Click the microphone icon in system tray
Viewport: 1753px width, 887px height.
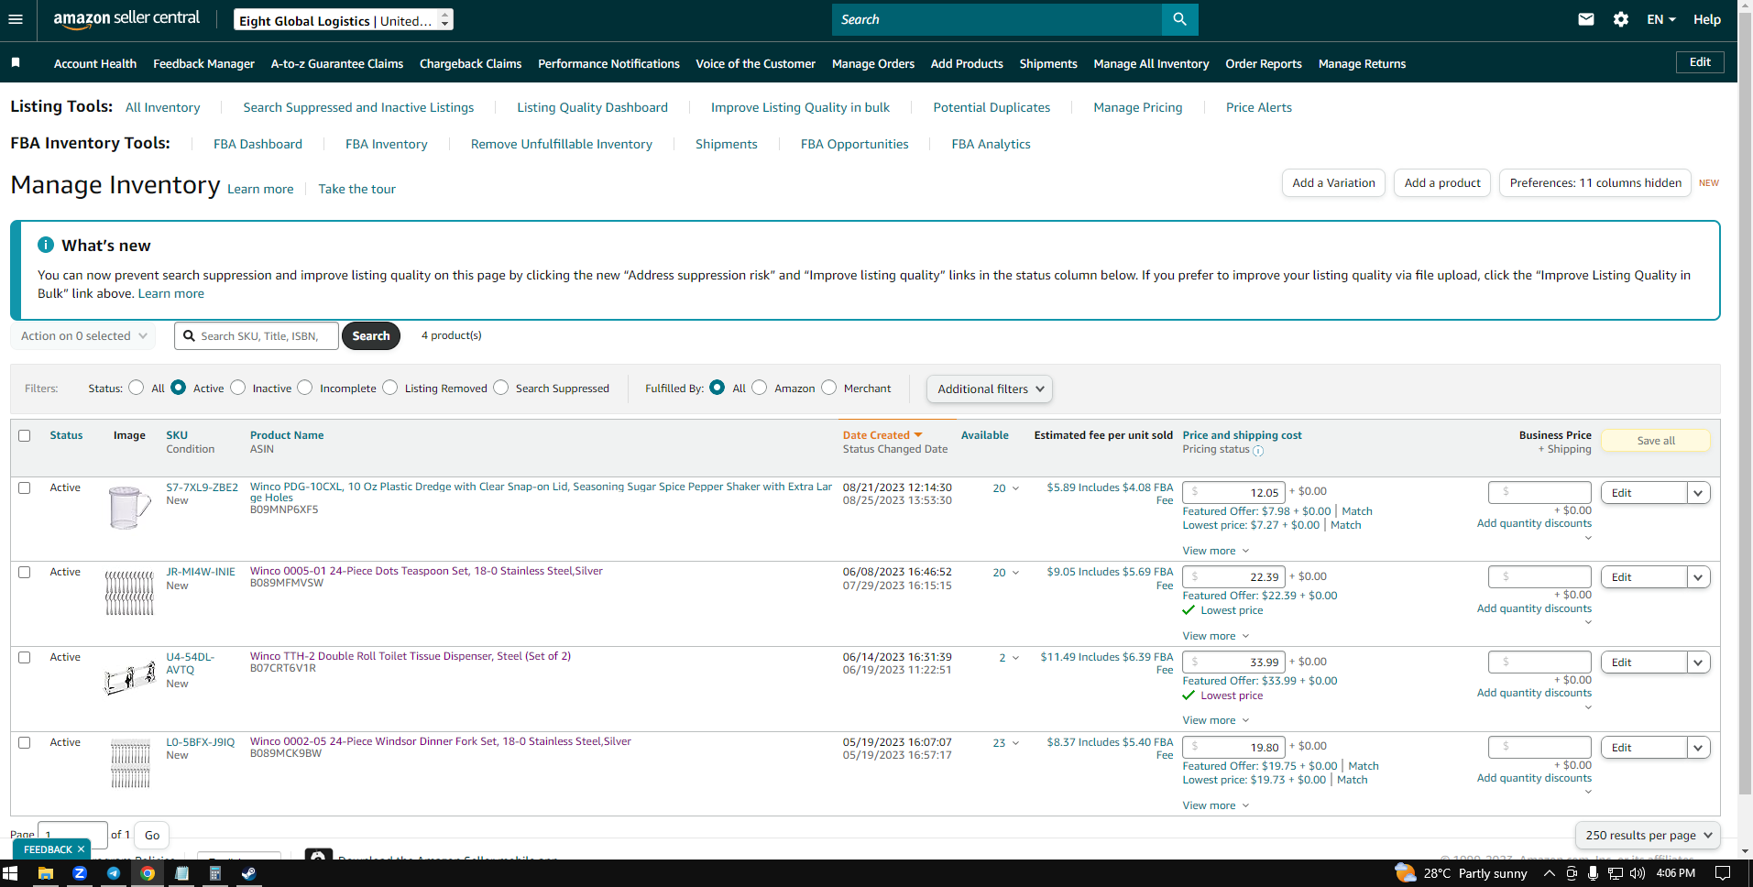(x=1594, y=873)
